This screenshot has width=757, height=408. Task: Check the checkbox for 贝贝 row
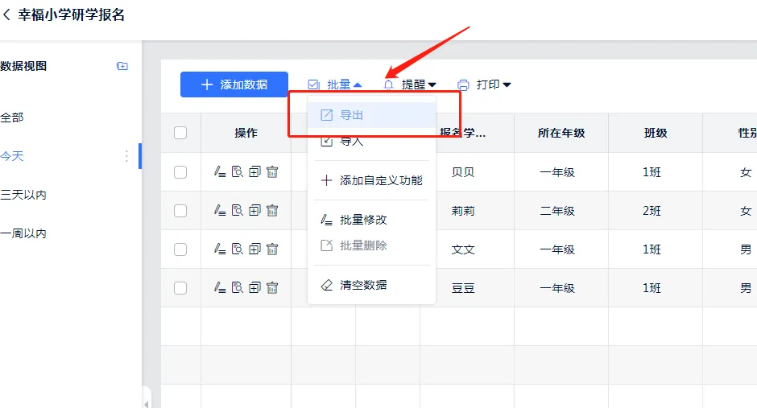coord(180,172)
